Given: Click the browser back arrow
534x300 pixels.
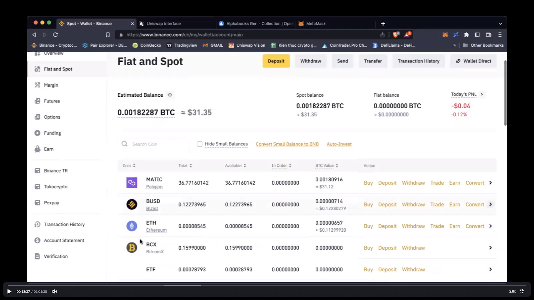Looking at the screenshot, I should 34,35.
